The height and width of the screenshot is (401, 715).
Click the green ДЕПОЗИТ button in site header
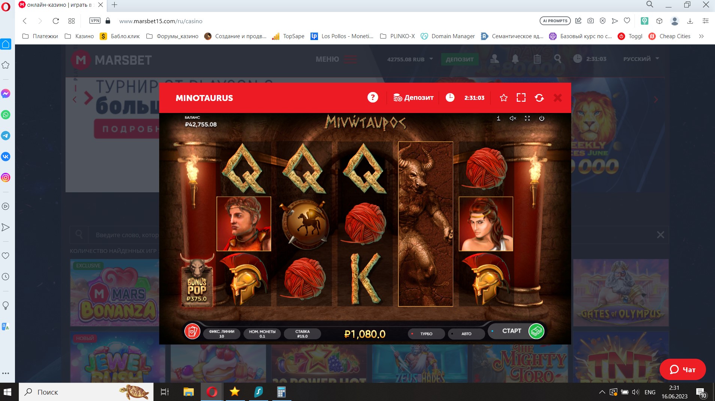pyautogui.click(x=460, y=59)
